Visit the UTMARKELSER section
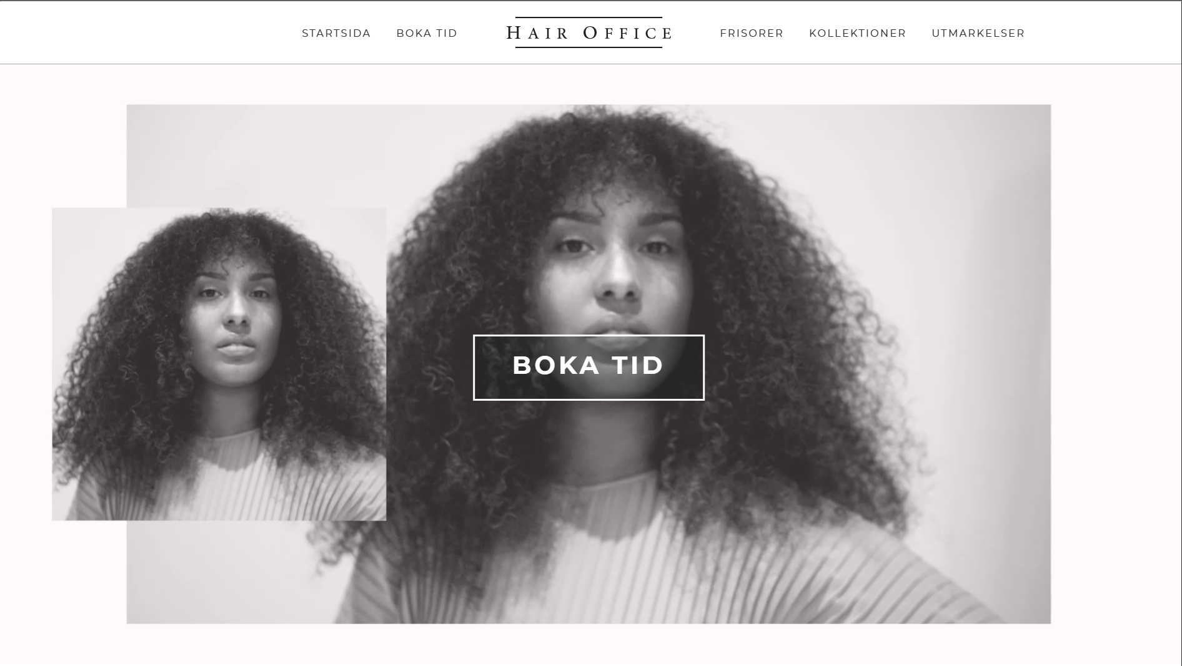1182x666 pixels. click(x=978, y=33)
